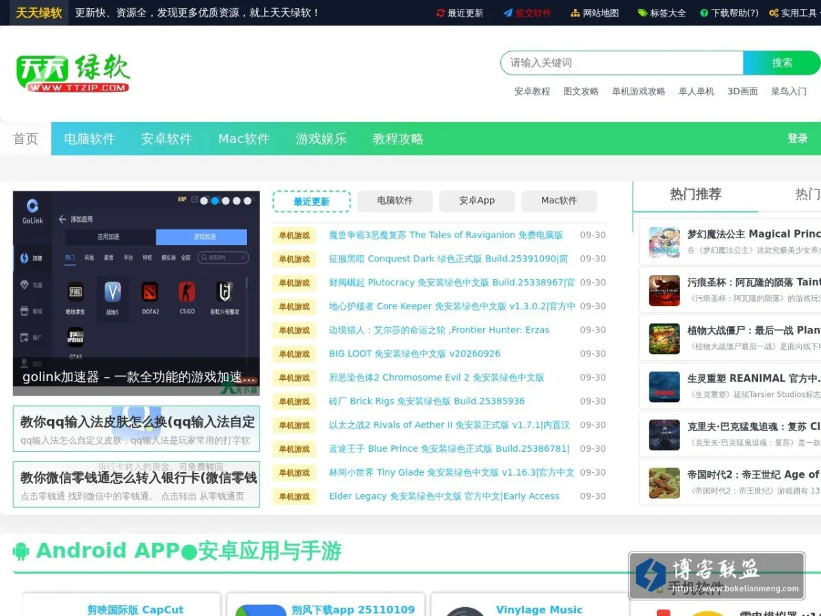Open 边境猎人 Frontier Hunter link
This screenshot has height=616, width=821.
coord(439,330)
